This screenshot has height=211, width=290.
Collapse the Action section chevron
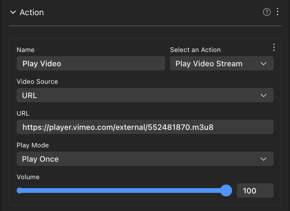[13, 12]
